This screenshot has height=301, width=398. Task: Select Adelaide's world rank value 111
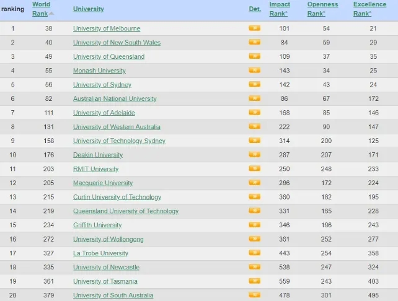pos(48,113)
